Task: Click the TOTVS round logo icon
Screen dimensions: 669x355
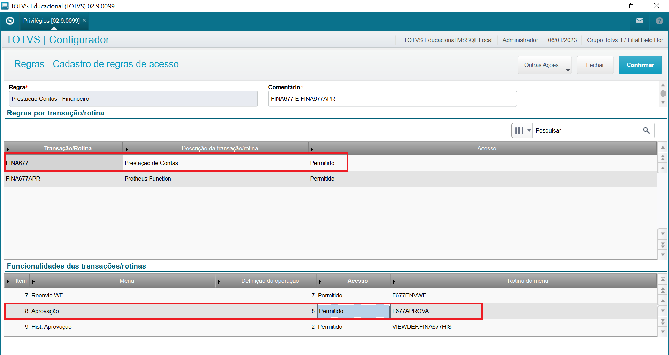Action: click(x=10, y=21)
